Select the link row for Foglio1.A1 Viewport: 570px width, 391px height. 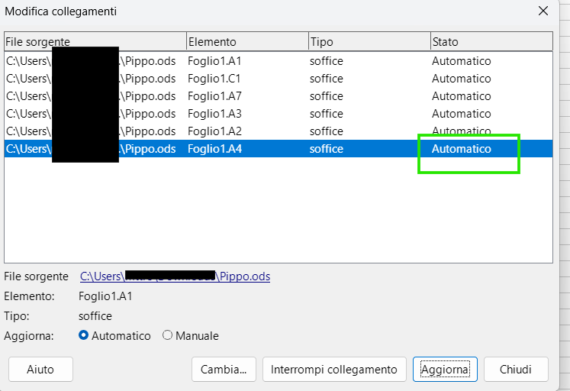(214, 61)
